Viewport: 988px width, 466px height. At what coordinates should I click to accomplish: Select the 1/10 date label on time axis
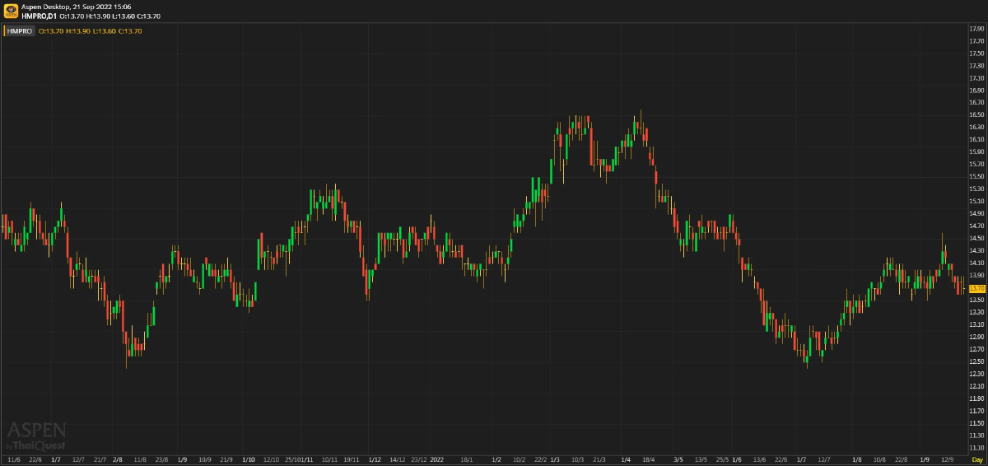click(249, 459)
